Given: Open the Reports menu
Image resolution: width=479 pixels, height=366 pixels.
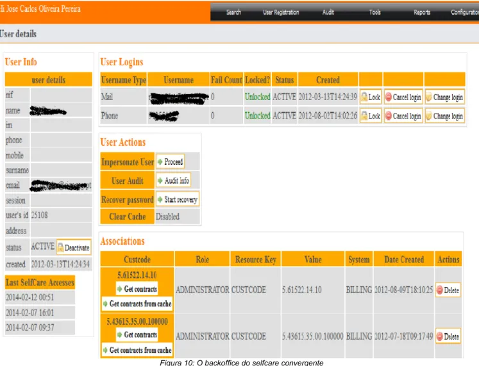Looking at the screenshot, I should point(422,12).
